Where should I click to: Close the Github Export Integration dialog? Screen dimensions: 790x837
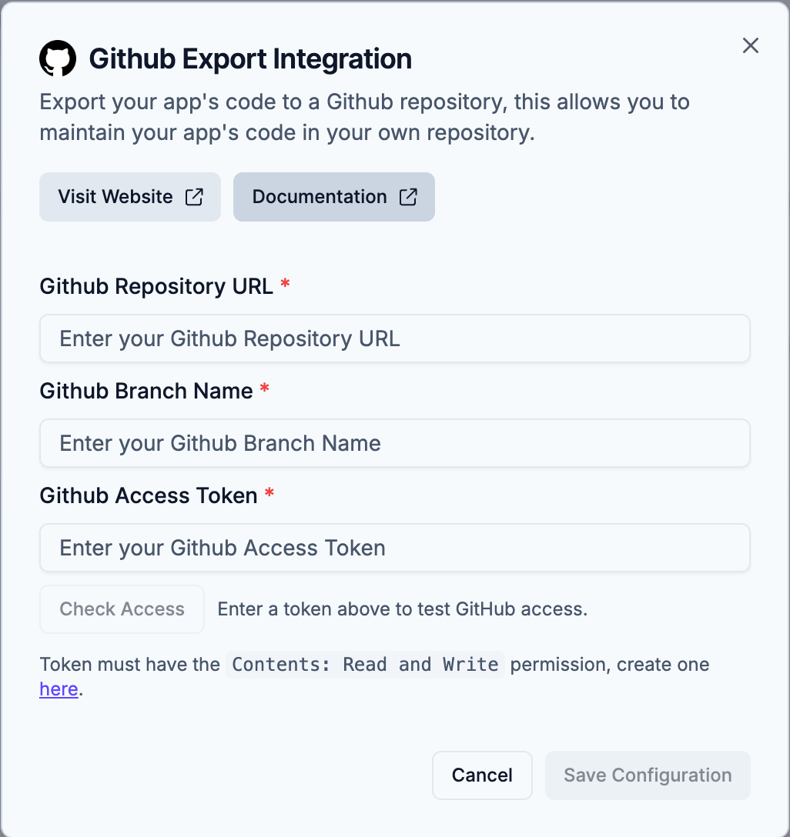pyautogui.click(x=751, y=45)
